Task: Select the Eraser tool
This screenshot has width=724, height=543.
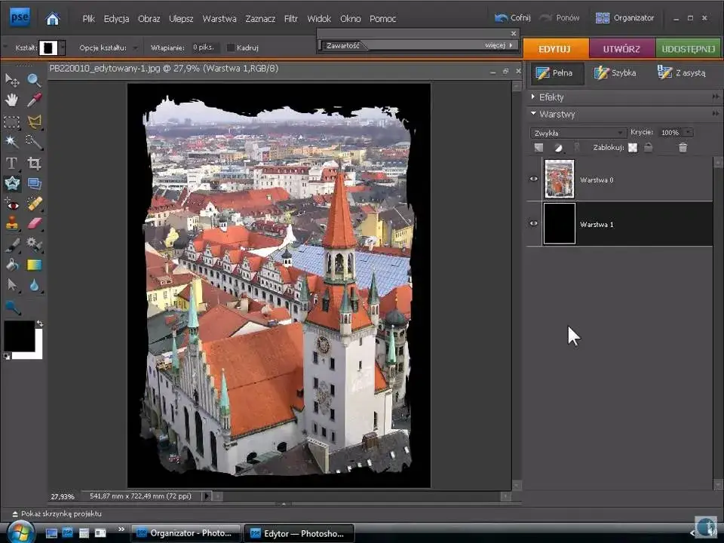Action: (x=35, y=224)
